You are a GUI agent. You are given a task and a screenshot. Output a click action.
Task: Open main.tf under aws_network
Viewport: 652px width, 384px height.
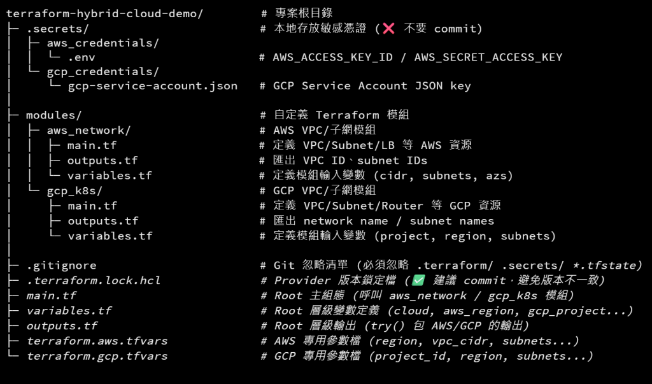pyautogui.click(x=92, y=145)
